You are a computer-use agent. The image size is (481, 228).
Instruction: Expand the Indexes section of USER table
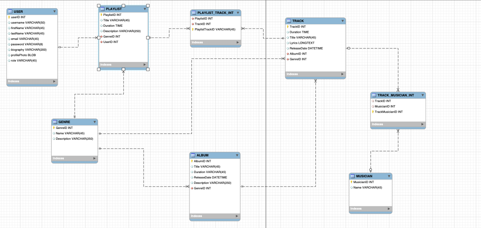pos(54,82)
